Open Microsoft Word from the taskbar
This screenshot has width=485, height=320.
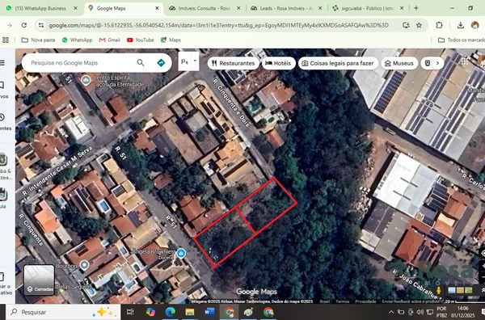coord(209,312)
